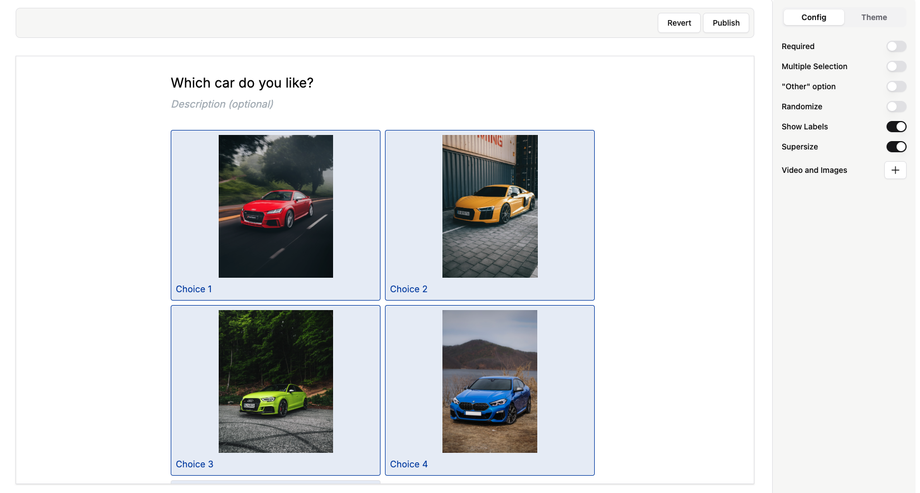Click the Revert button
The width and height of the screenshot is (920, 493).
678,23
